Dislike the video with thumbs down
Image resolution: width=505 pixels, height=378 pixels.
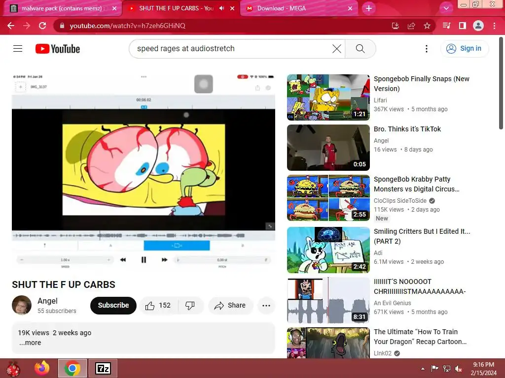(x=190, y=305)
